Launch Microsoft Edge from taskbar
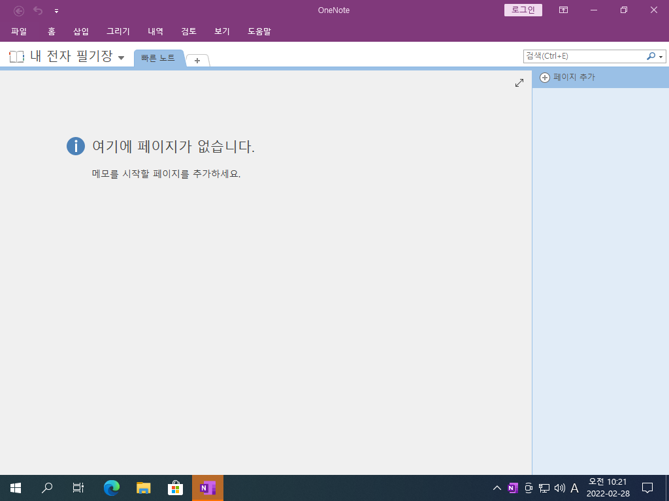This screenshot has height=501, width=669. tap(112, 488)
